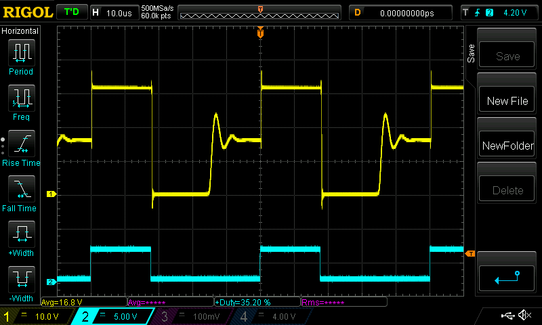Image resolution: width=542 pixels, height=325 pixels.
Task: Select the +Width measurement icon
Action: click(x=20, y=236)
